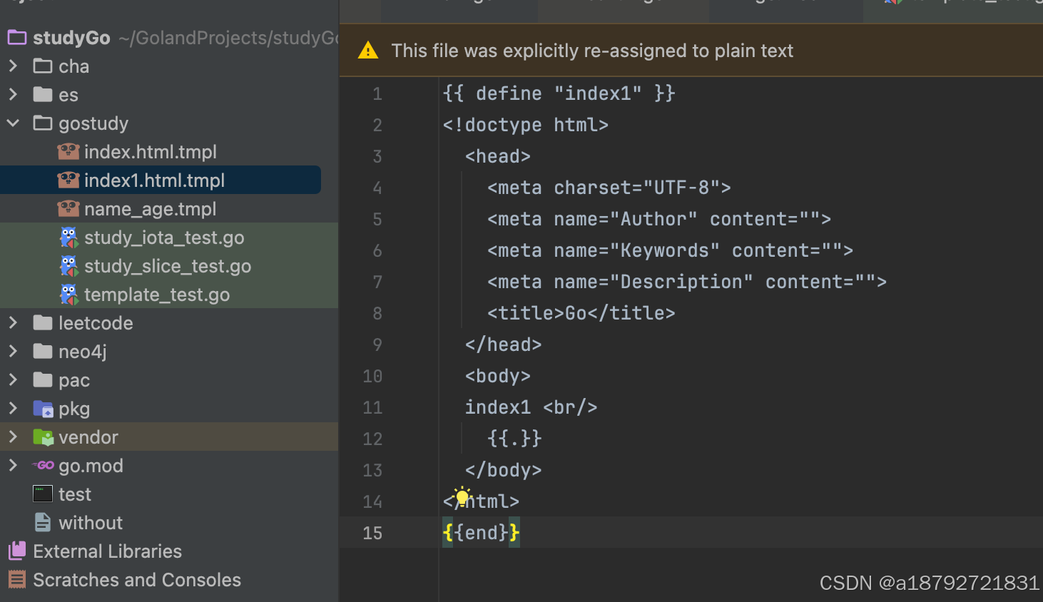Click the es folder icon
The image size is (1043, 602).
point(43,95)
